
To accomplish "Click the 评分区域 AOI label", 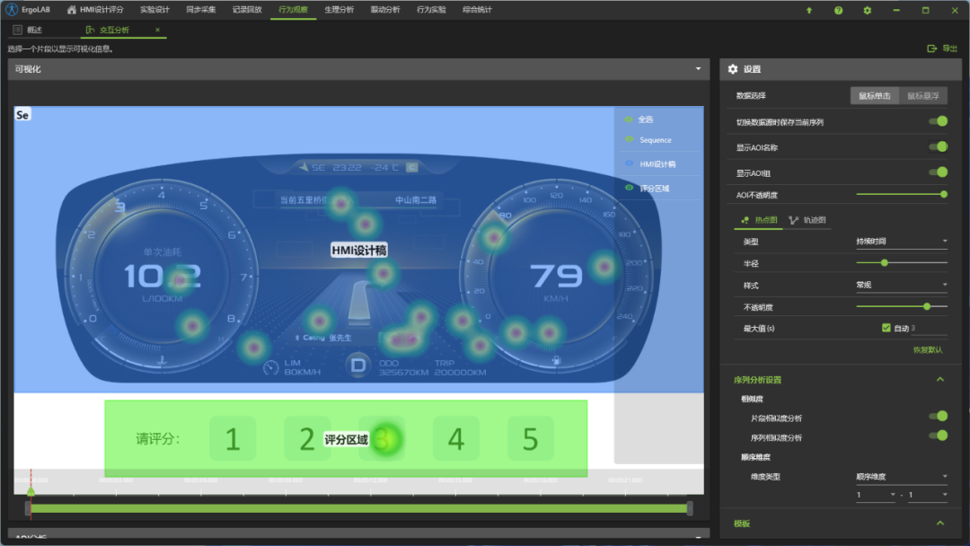I will pyautogui.click(x=346, y=440).
